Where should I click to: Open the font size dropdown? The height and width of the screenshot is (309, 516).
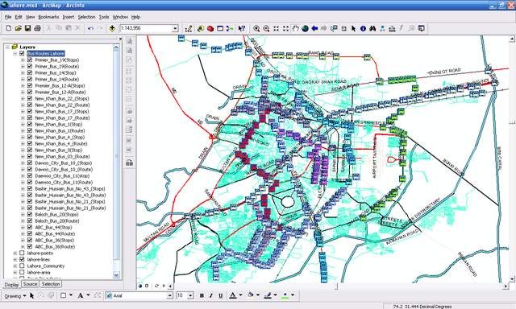coord(190,295)
